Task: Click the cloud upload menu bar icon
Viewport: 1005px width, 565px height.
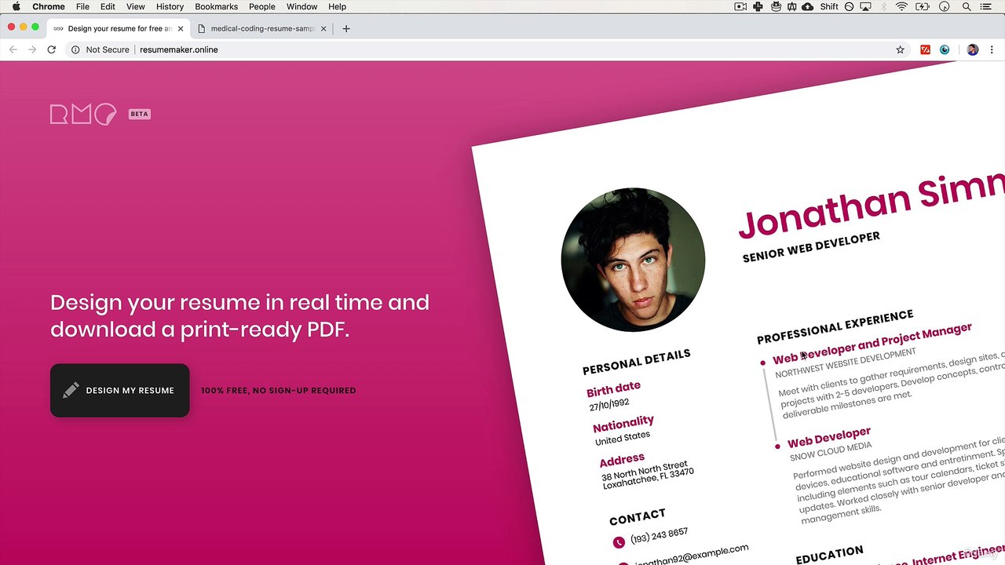Action: coord(808,6)
